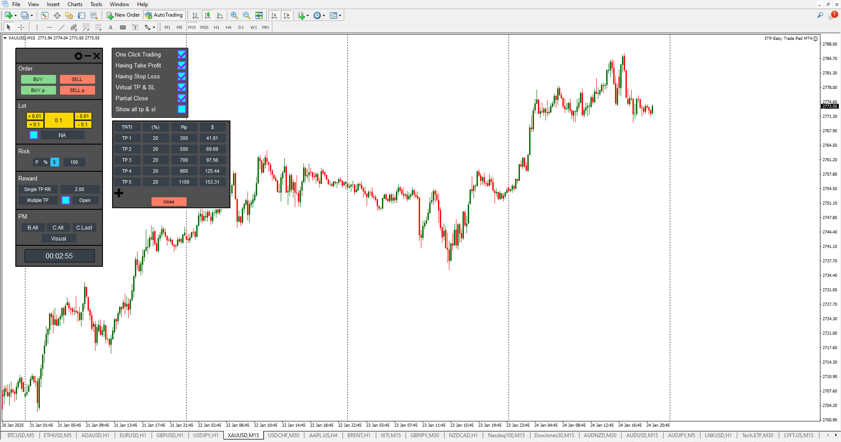Screen dimensions: 841x442
Task: Add a TP row with plus icon
Action: click(119, 193)
